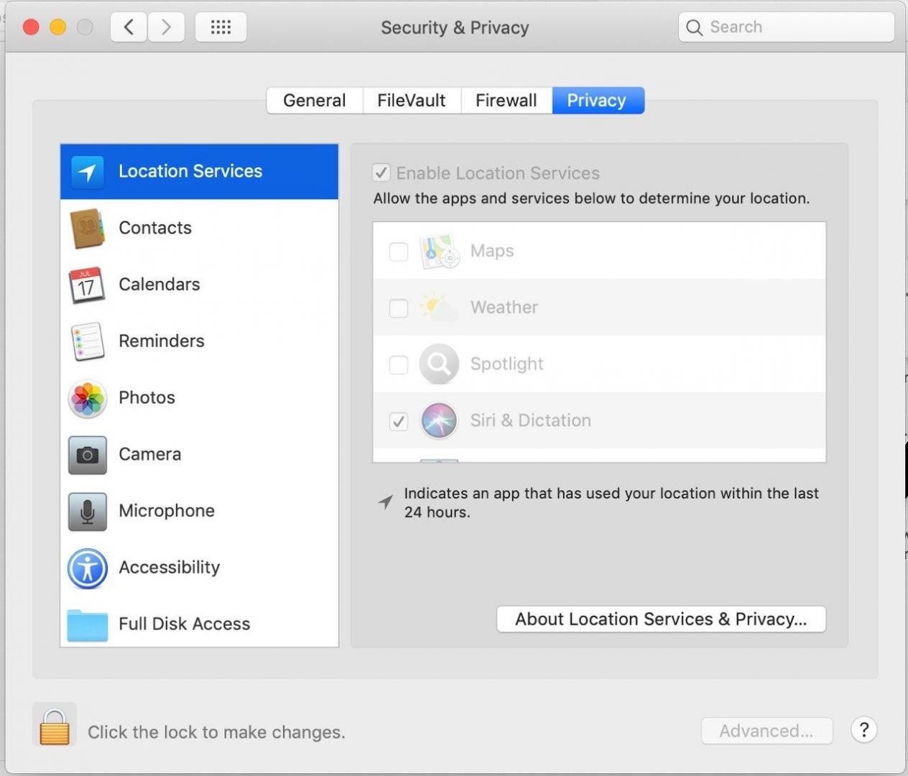Enable location access for Maps checkbox
Screen dimensions: 908x776
[399, 251]
